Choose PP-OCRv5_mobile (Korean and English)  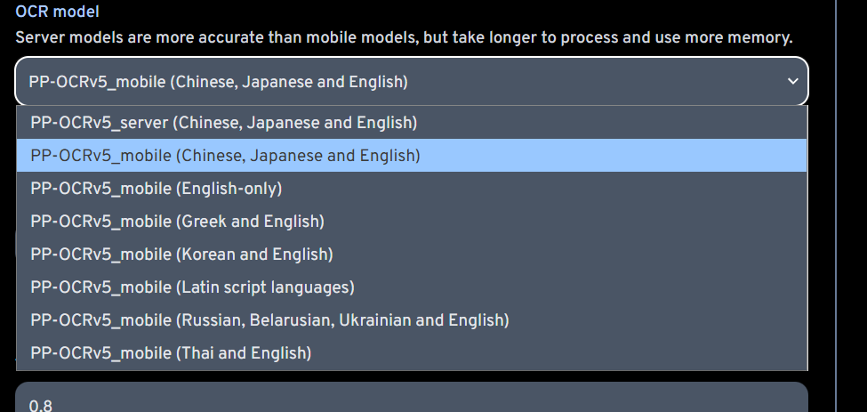click(x=181, y=254)
